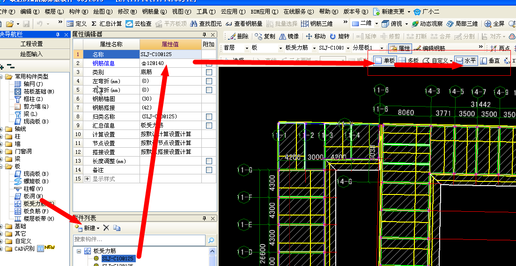Check 附加 box for 钢筋信息 row
This screenshot has height=266, width=516.
click(209, 63)
